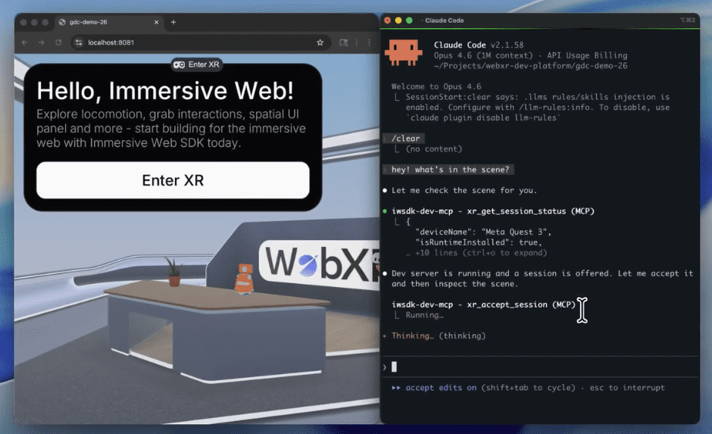The height and width of the screenshot is (434, 712).
Task: Click the browser back arrow
Action: [25, 42]
